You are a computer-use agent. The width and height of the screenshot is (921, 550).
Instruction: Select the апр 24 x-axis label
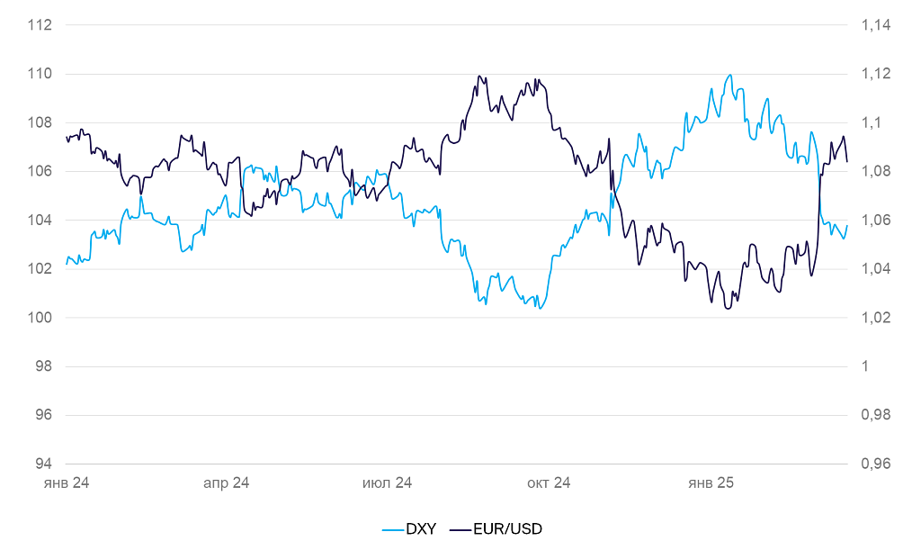(226, 483)
